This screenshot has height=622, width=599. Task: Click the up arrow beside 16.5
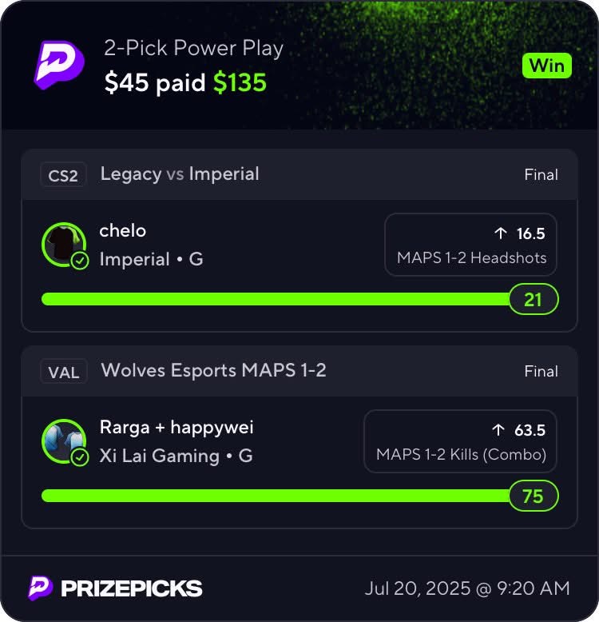[x=501, y=233]
